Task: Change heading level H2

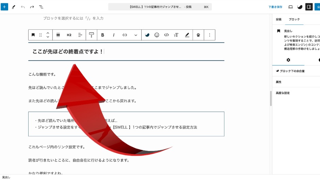Action: [x=69, y=35]
